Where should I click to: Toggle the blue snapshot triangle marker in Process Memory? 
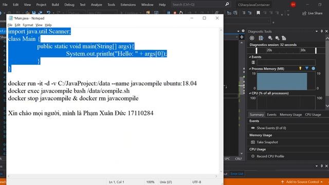[x=307, y=68]
